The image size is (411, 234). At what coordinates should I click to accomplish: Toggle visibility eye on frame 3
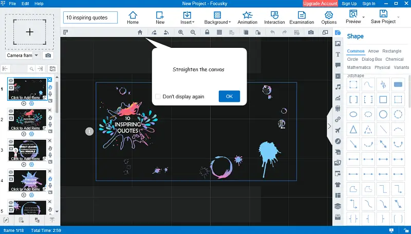tap(11, 141)
